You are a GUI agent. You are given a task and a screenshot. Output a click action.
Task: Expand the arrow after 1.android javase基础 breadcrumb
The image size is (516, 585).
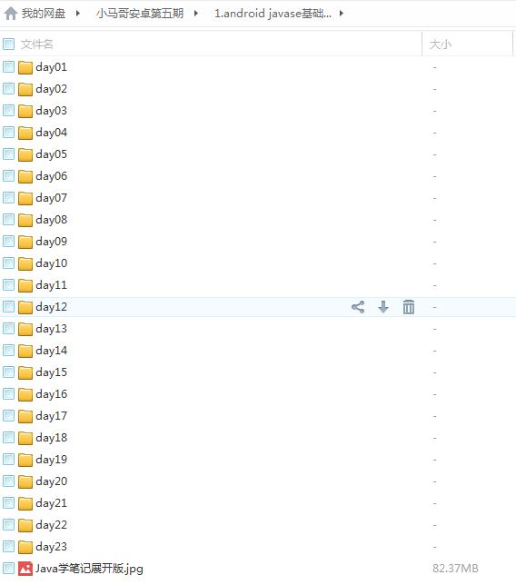(341, 14)
